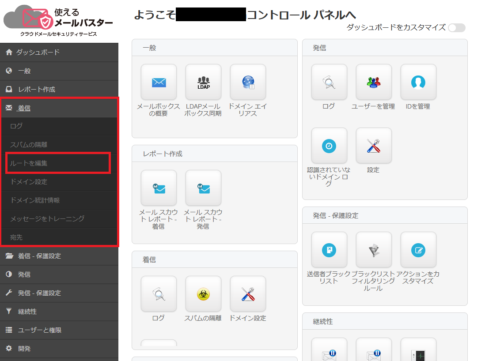Image resolution: width=485 pixels, height=361 pixels.
Task: Click the 使えるメールバスター logo
Action: [x=59, y=20]
